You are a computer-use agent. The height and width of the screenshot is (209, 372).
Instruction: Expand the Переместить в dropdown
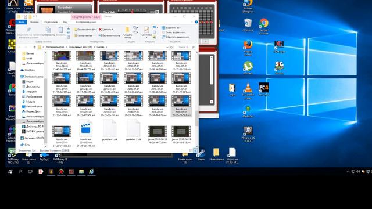click(x=95, y=30)
